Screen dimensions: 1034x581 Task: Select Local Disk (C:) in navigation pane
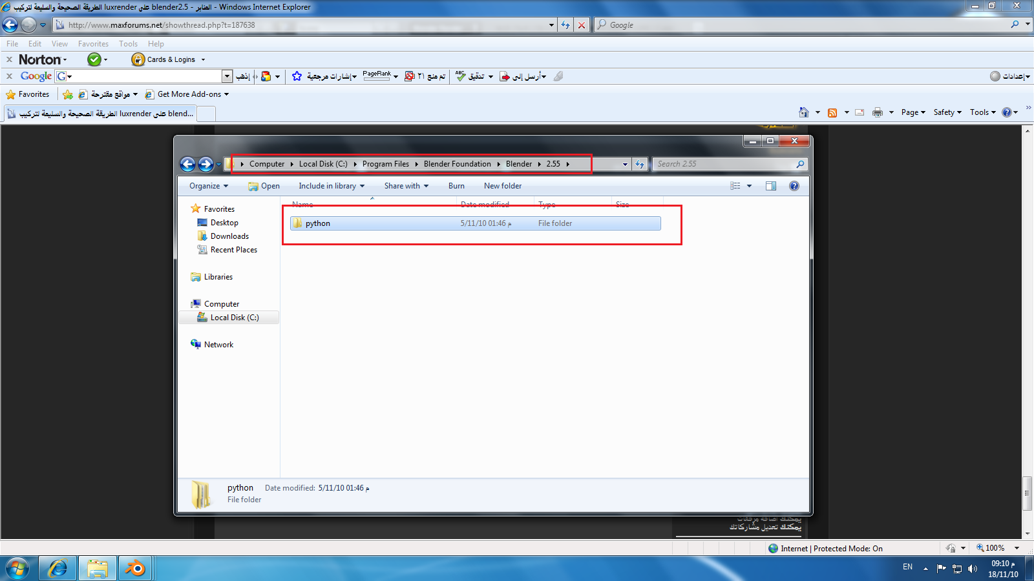coord(229,318)
